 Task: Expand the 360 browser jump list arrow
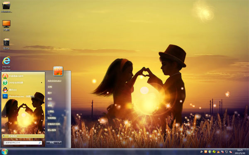point(41,83)
